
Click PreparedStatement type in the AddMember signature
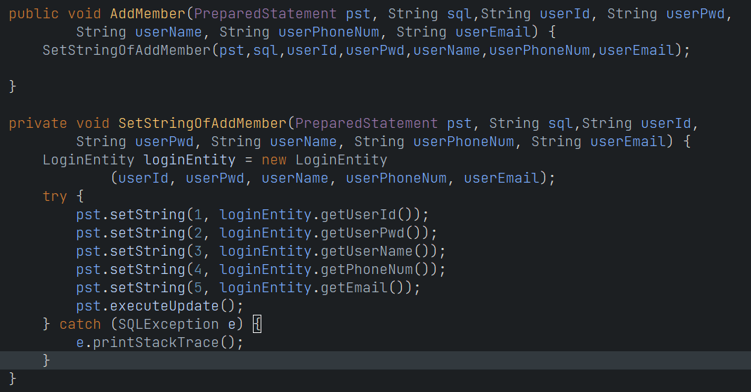point(266,14)
